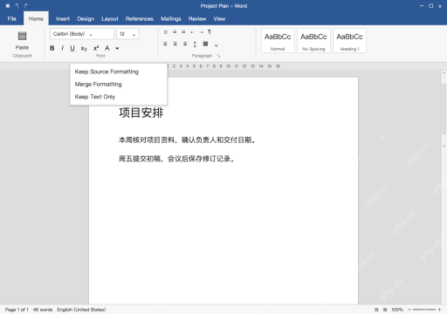This screenshot has height=314, width=447.
Task: Increase the paragraph indent
Action: 201,32
